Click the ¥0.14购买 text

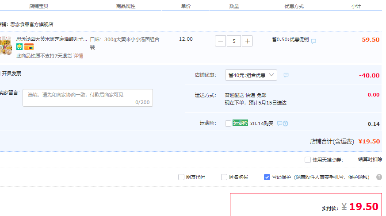[x=262, y=123]
